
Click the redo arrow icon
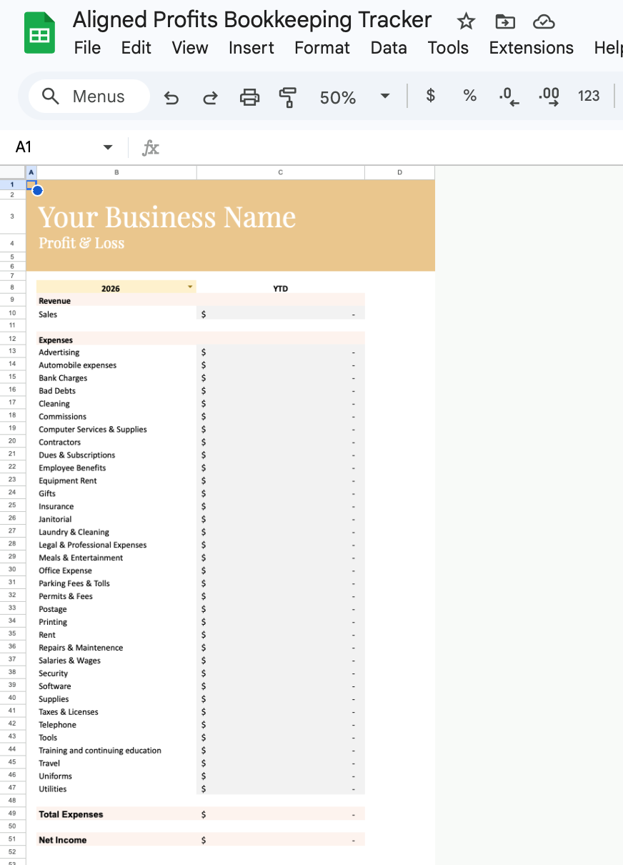pyautogui.click(x=210, y=97)
